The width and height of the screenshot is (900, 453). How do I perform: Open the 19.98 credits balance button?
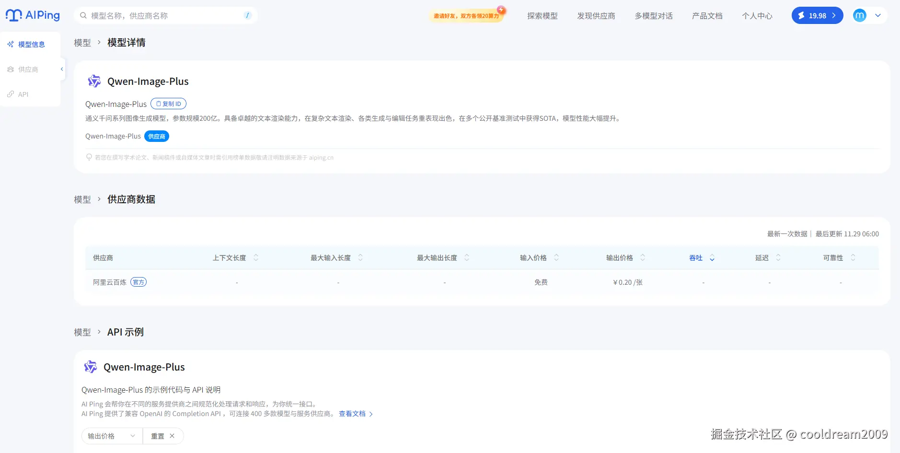[817, 15]
